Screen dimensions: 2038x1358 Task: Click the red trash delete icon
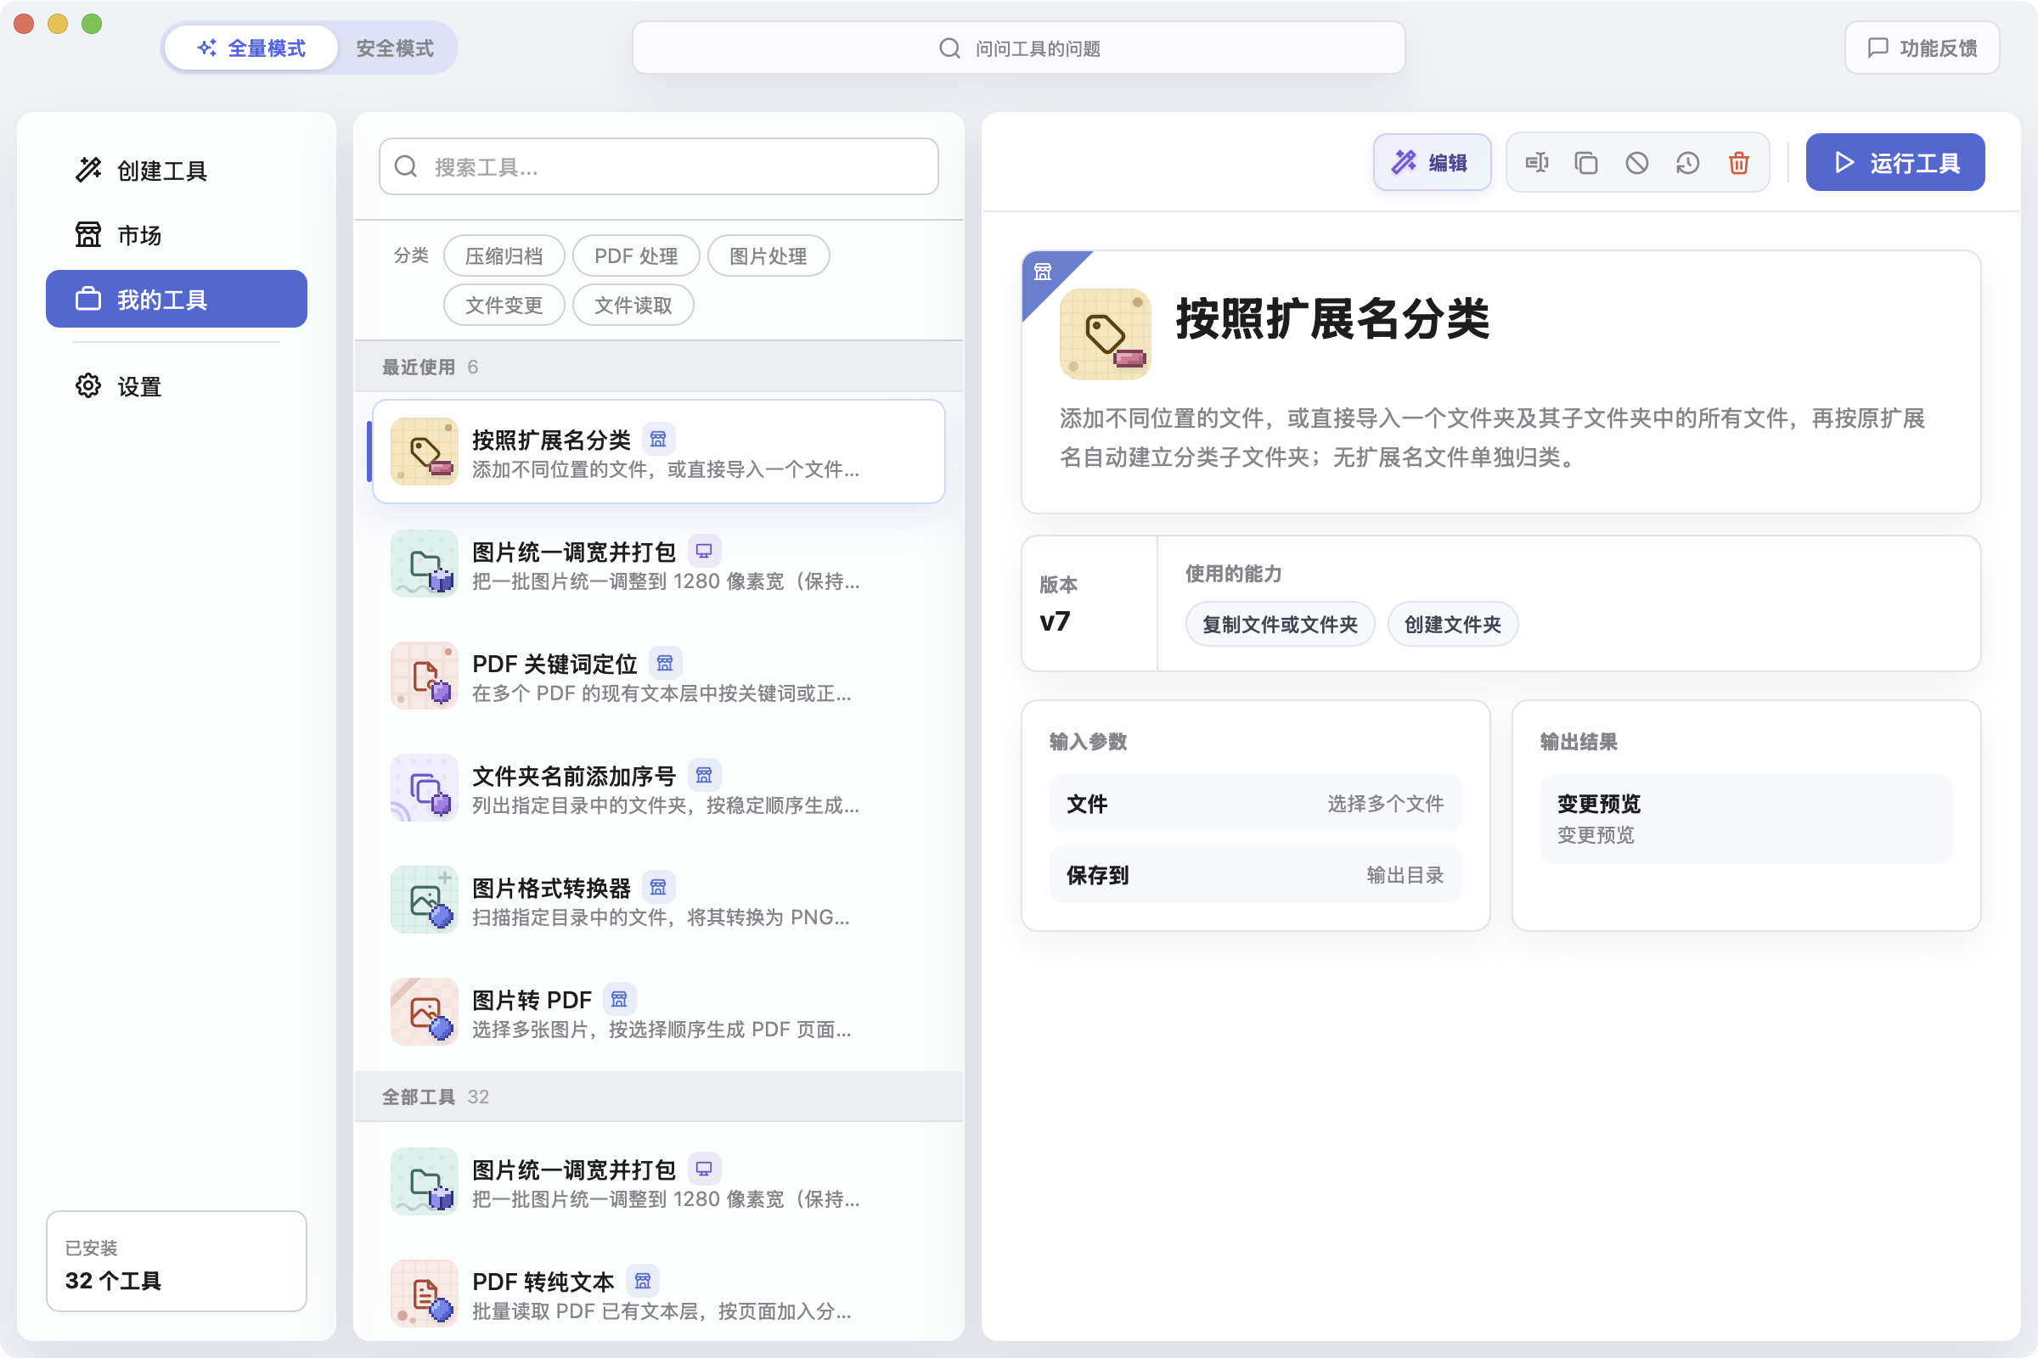1738,163
